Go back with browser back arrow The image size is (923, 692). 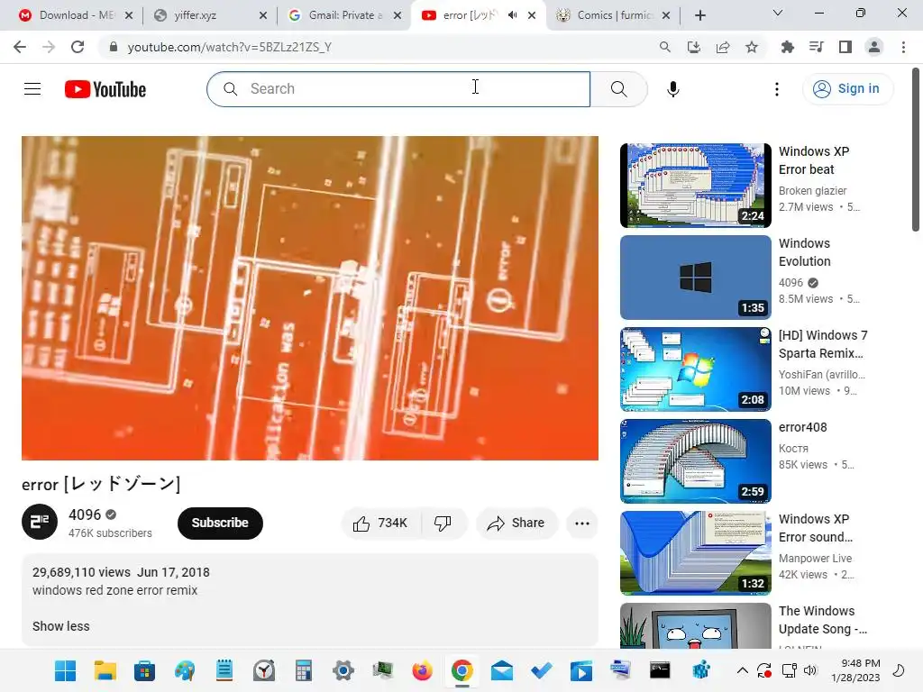click(x=20, y=47)
